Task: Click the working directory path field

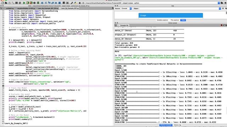Action: [x=151, y=3]
